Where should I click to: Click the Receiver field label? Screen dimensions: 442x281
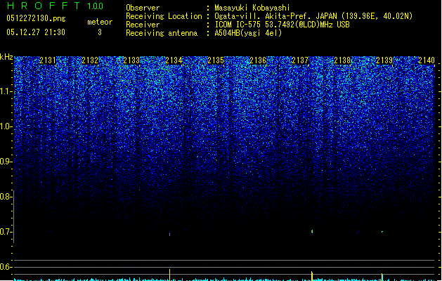143,25
